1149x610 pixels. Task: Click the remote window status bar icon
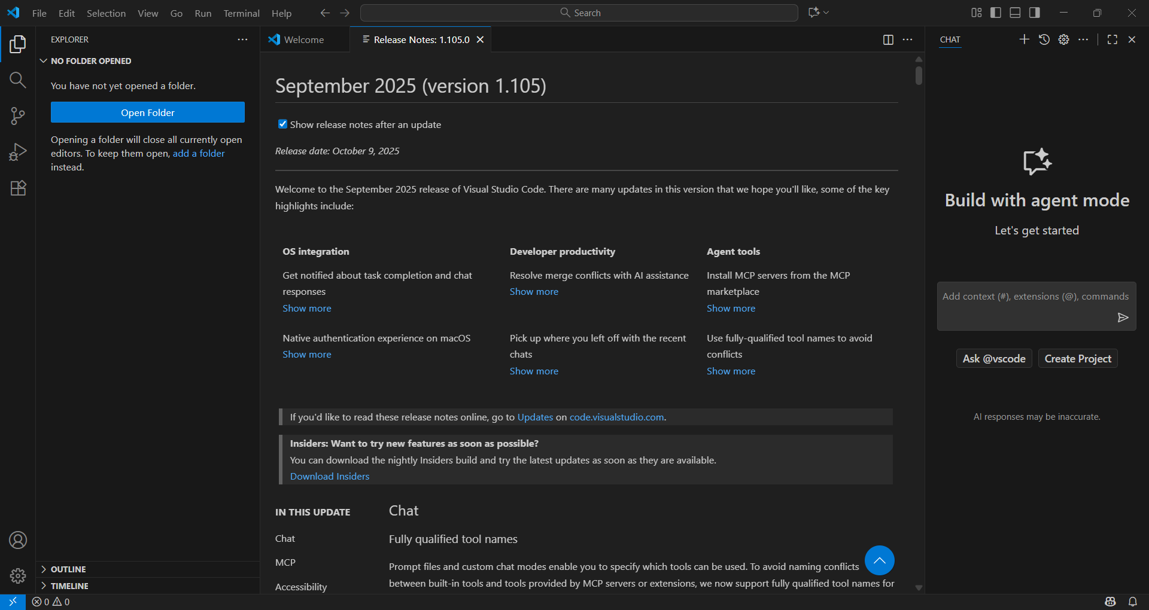click(13, 602)
